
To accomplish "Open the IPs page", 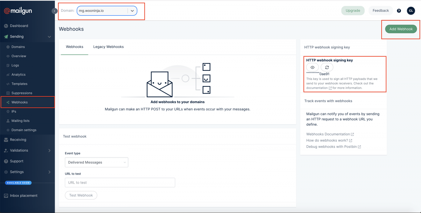I will pyautogui.click(x=14, y=111).
